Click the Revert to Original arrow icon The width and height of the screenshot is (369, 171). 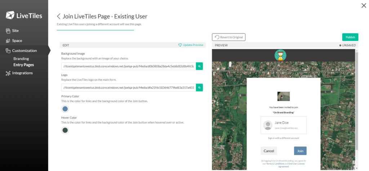click(217, 37)
